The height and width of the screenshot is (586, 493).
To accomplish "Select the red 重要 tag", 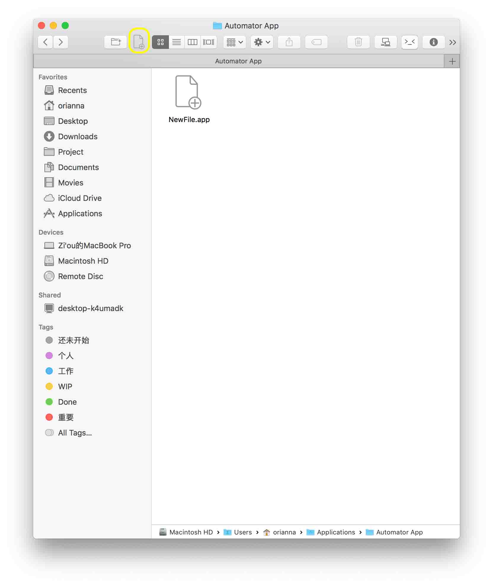I will [x=66, y=417].
